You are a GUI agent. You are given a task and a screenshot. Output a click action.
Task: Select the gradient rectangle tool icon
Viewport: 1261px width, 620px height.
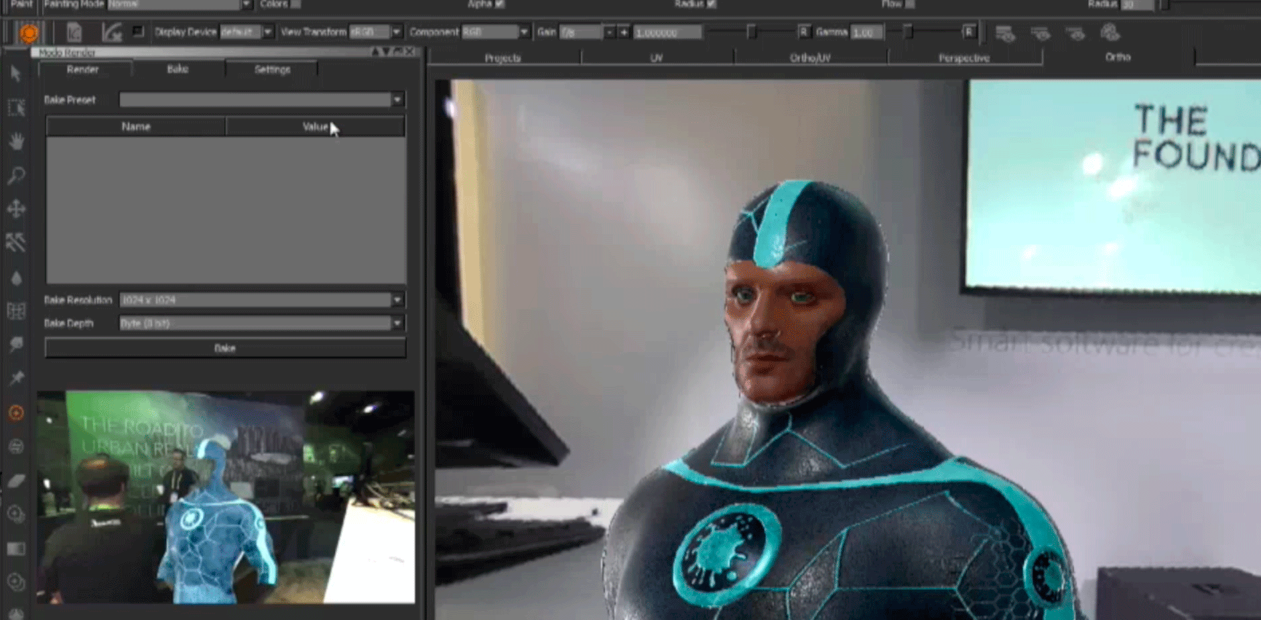[x=16, y=549]
